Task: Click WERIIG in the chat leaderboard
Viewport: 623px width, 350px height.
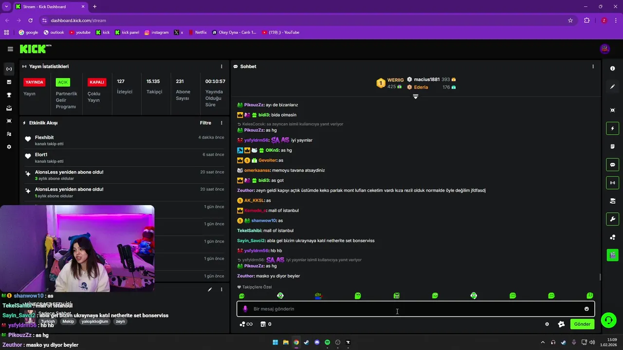Action: point(395,80)
